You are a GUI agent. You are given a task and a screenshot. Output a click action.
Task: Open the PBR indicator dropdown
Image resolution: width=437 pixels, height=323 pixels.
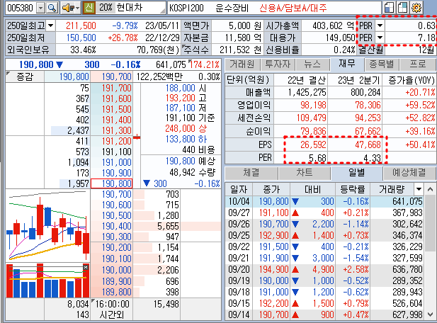coord(380,25)
